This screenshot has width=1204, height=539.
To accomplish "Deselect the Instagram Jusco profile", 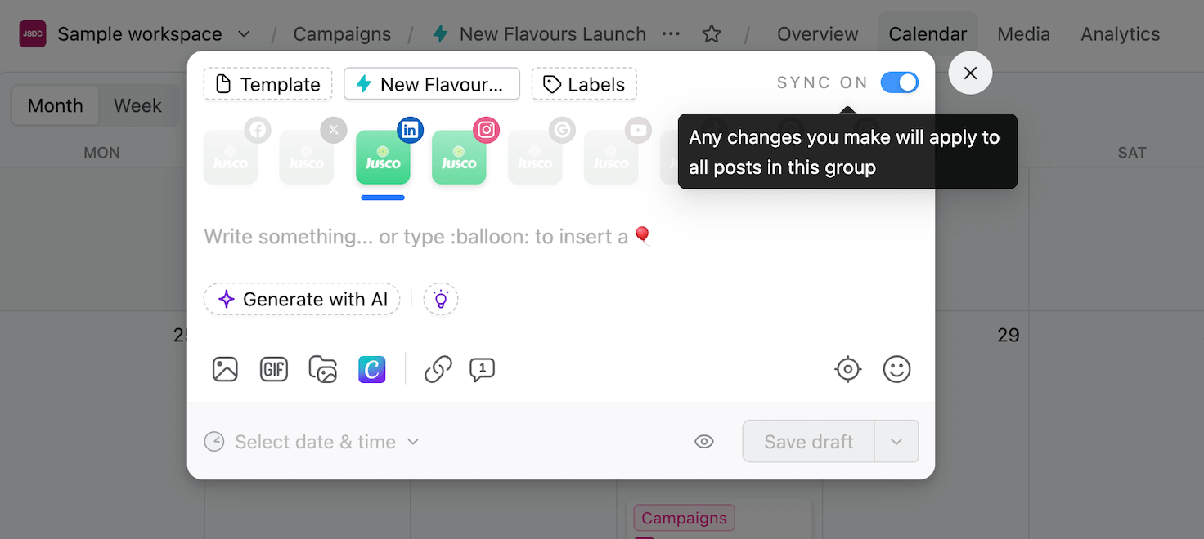I will [459, 157].
